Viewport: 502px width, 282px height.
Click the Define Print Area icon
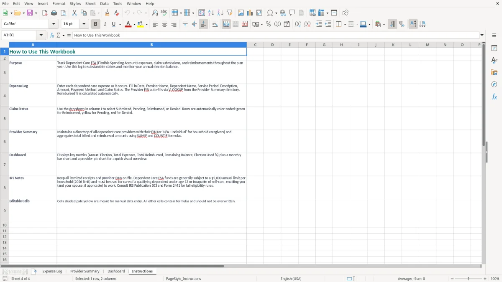[312, 13]
